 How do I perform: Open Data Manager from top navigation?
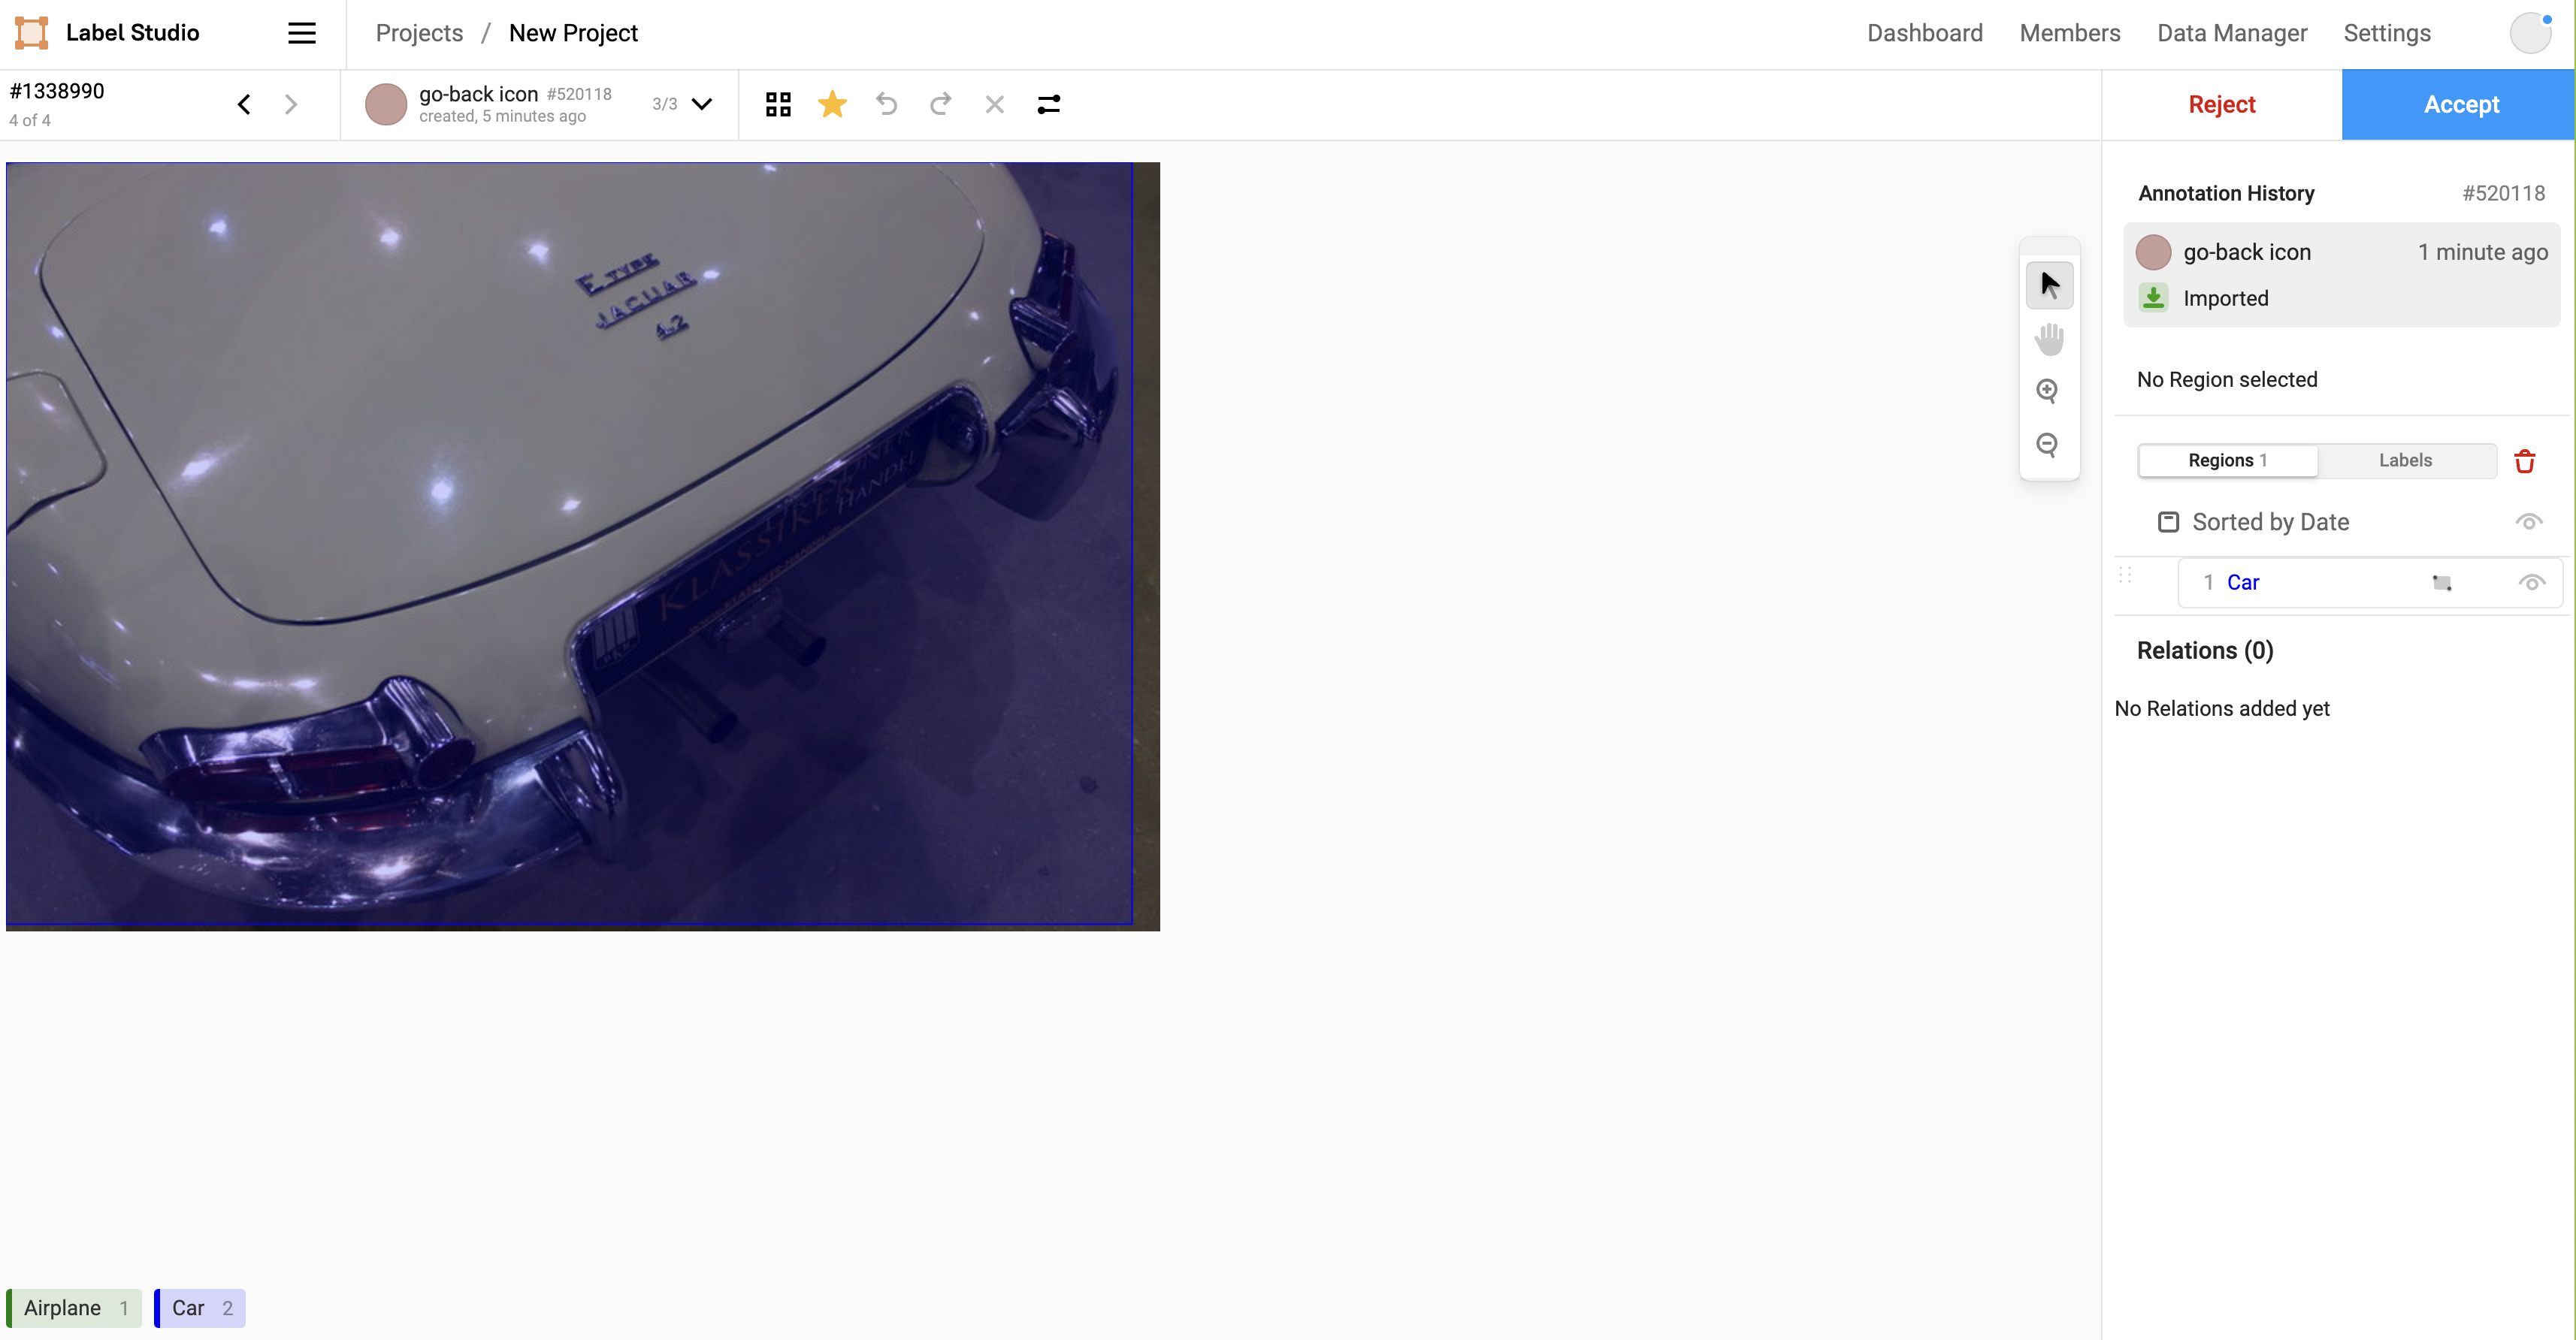pos(2231,33)
